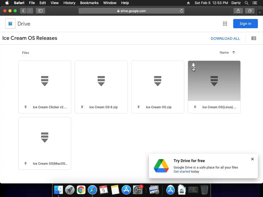The image size is (263, 197).
Task: Click the eject icon in menu bar
Action: pos(188,3)
